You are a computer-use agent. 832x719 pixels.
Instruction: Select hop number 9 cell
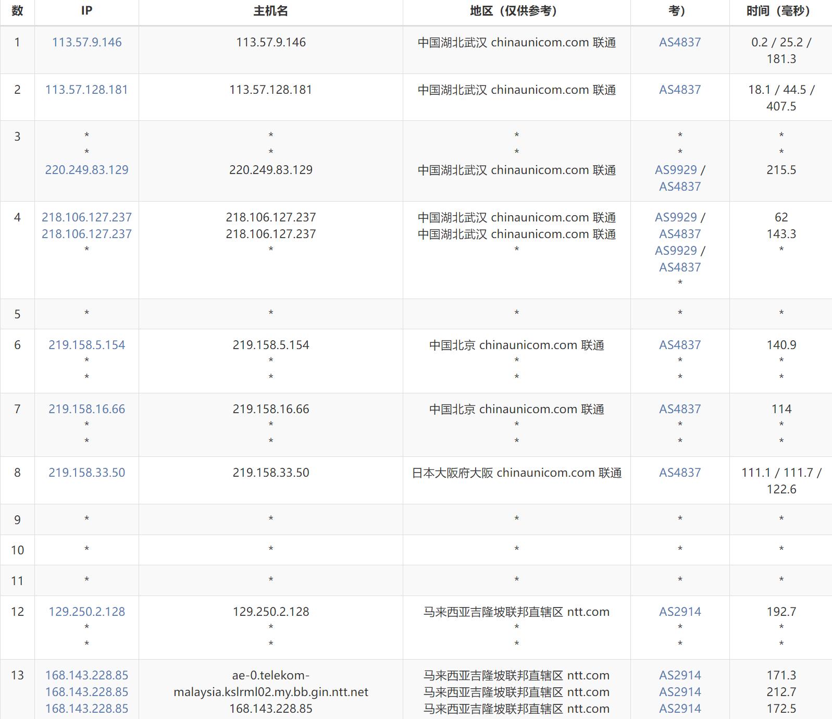point(17,520)
